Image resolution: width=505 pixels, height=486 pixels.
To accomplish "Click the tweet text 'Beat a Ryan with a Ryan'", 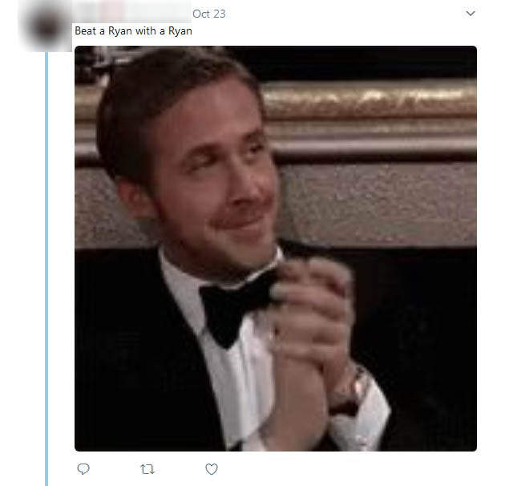I will tap(133, 31).
